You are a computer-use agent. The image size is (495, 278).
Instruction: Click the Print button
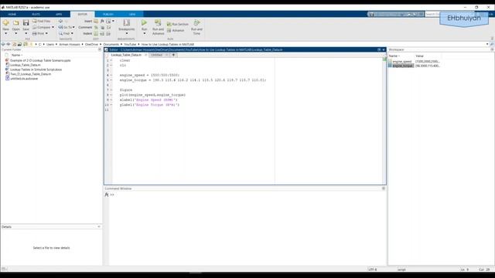[x=39, y=33]
